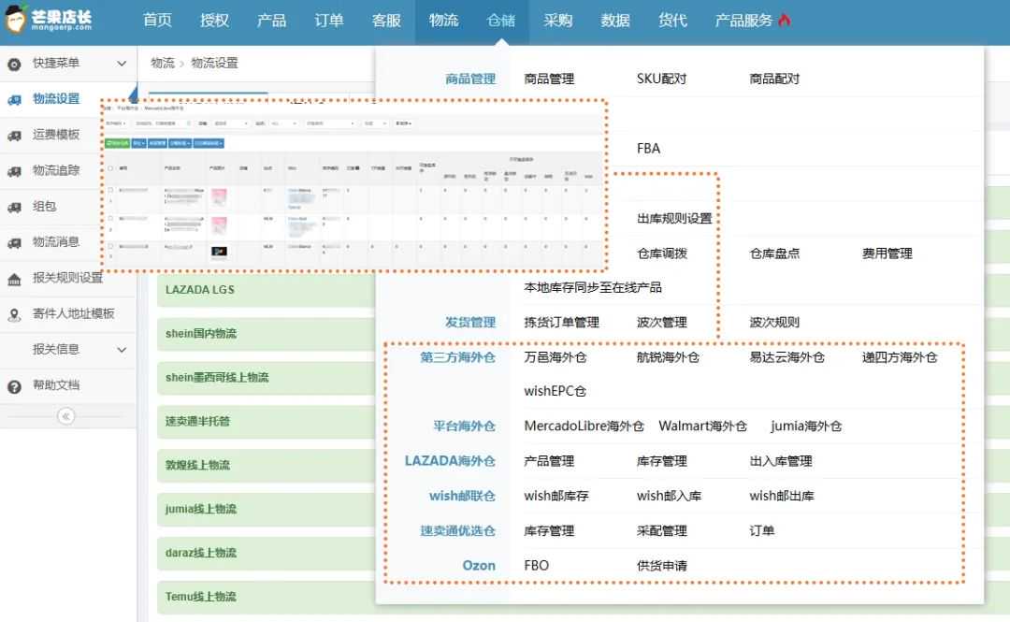
Task: Choose 万邑海外仓
Action: (555, 357)
